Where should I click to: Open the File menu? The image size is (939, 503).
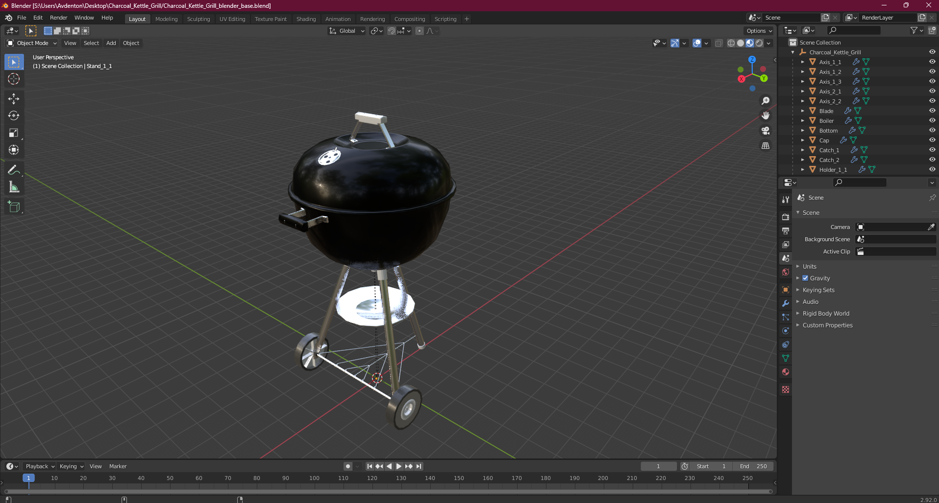[x=22, y=18]
